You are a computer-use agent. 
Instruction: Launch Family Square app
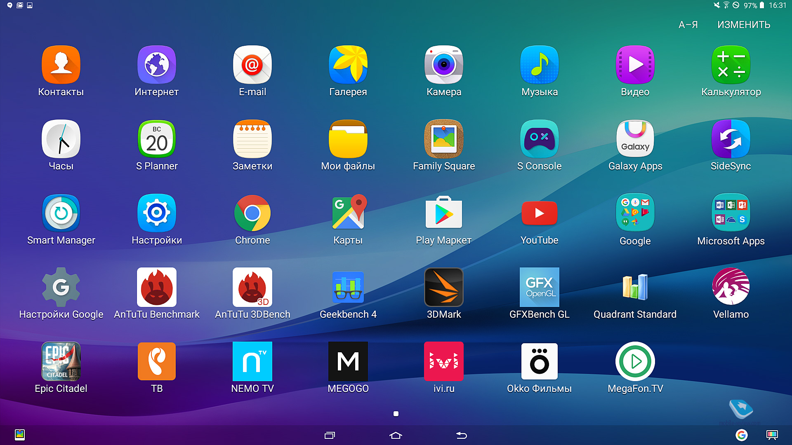pyautogui.click(x=444, y=139)
